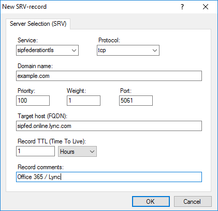
Task: Click the Record comments text field
Action: click(109, 177)
